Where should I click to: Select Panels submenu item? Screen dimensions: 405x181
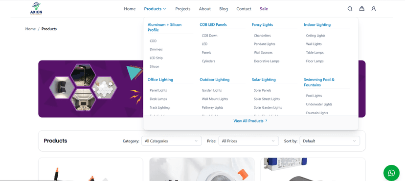(206, 53)
